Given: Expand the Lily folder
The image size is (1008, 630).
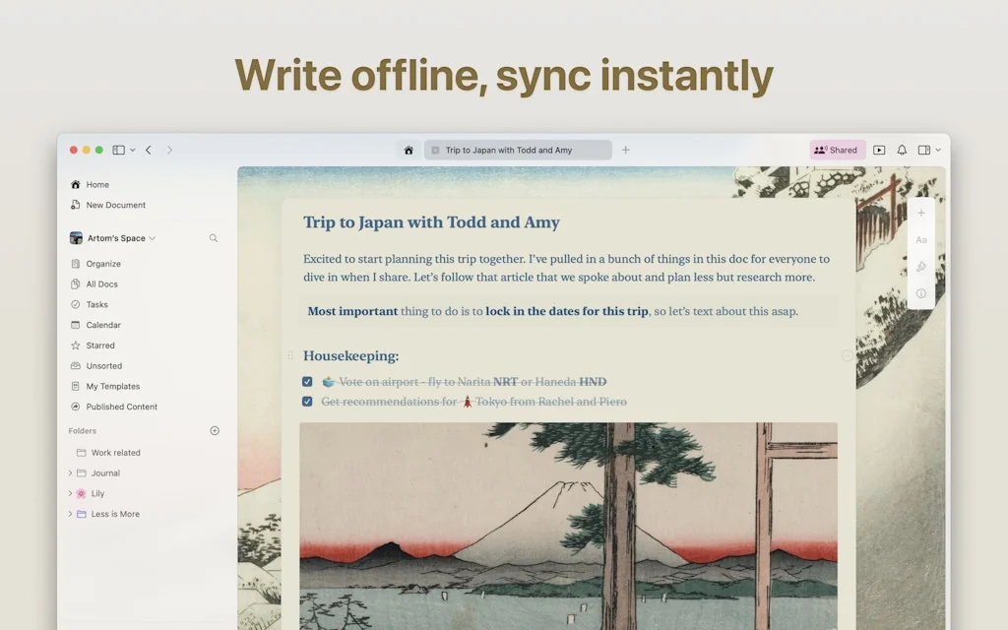Looking at the screenshot, I should point(70,494).
